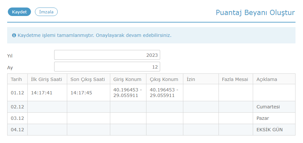This screenshot has height=143, width=303.
Task: Click the Cumartesi description cell
Action: tap(274, 107)
